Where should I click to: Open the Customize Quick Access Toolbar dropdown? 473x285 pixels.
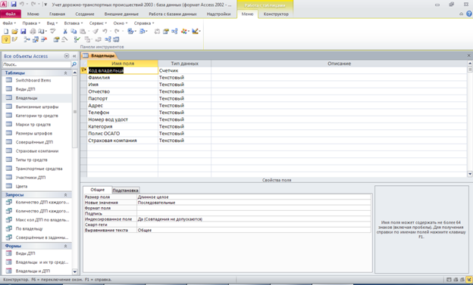[45, 5]
